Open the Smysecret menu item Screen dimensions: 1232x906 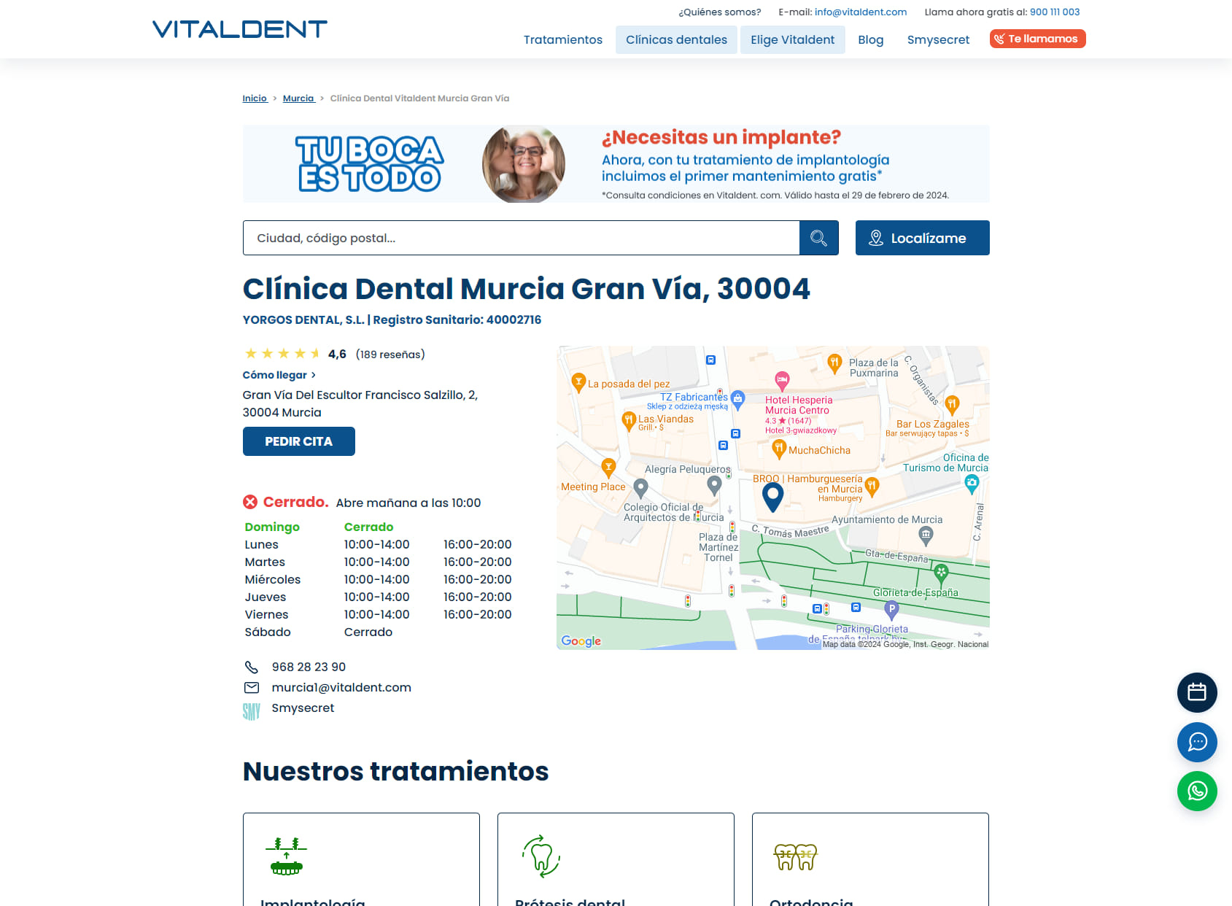(938, 39)
